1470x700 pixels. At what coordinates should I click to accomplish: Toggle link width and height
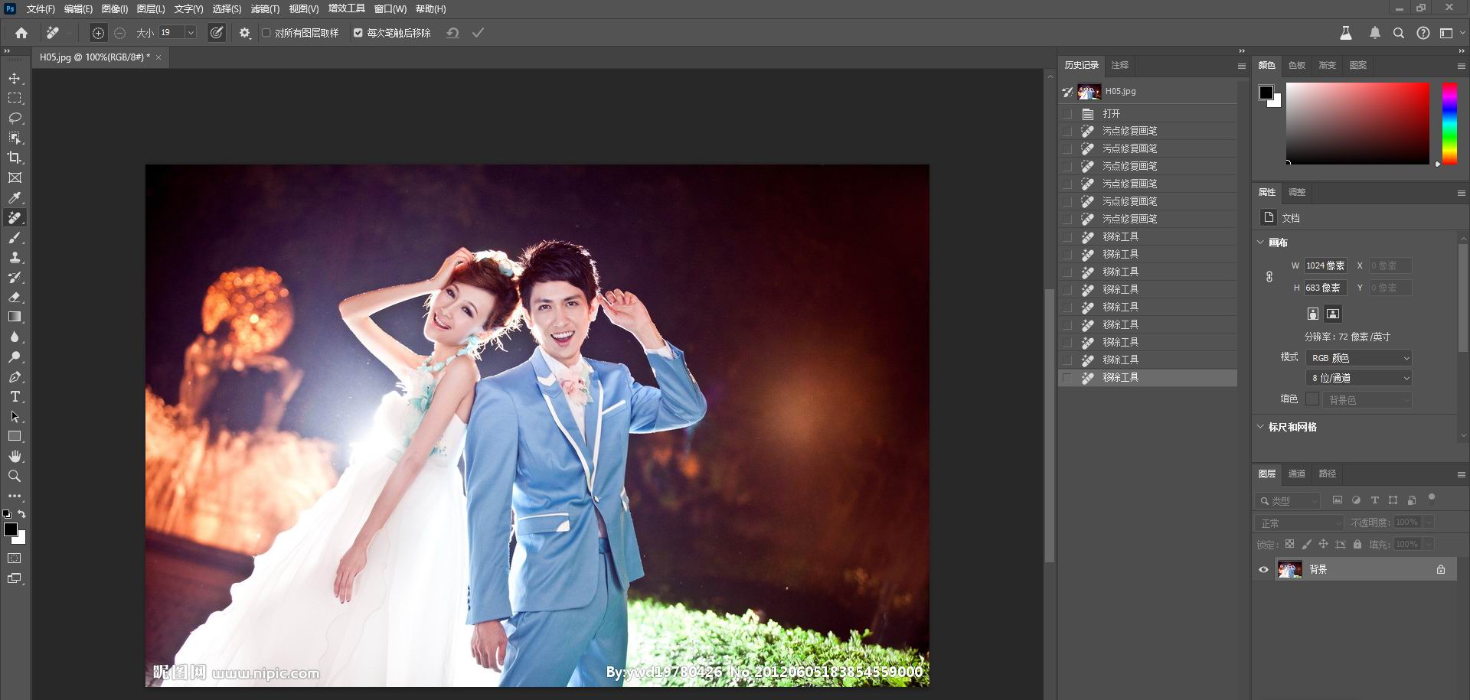[x=1269, y=276]
